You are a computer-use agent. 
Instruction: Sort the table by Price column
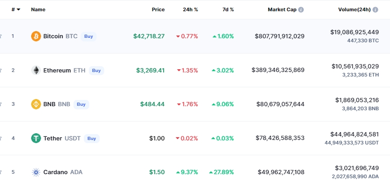tap(158, 9)
